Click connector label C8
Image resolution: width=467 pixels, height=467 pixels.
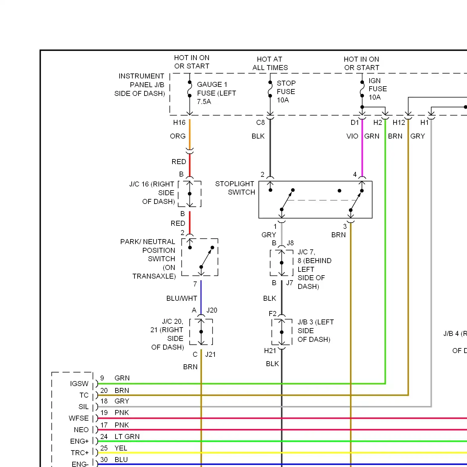coord(261,123)
